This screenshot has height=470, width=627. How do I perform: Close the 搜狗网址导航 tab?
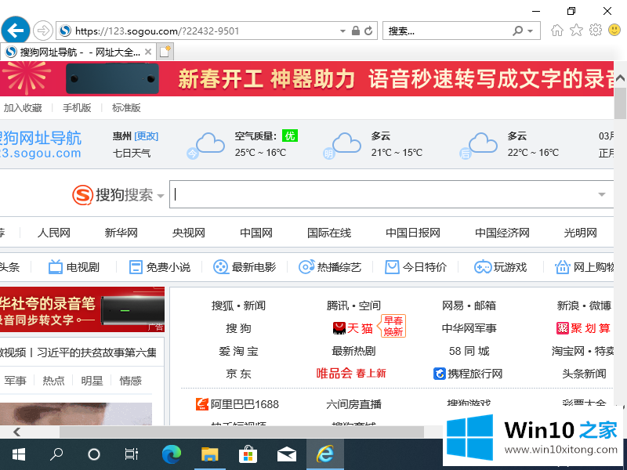coord(148,52)
